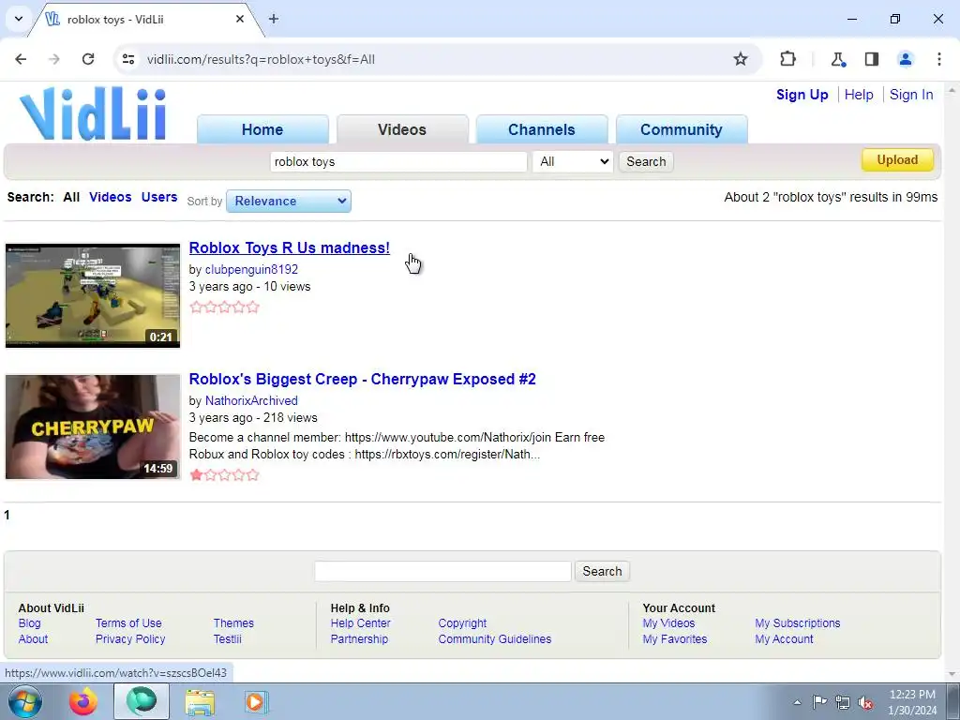Click the top Search button
This screenshot has height=720, width=960.
pos(646,161)
